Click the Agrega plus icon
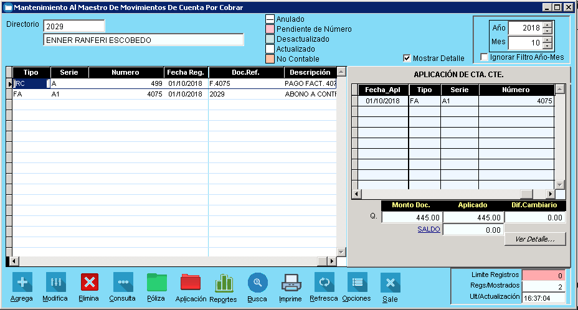 (22, 283)
